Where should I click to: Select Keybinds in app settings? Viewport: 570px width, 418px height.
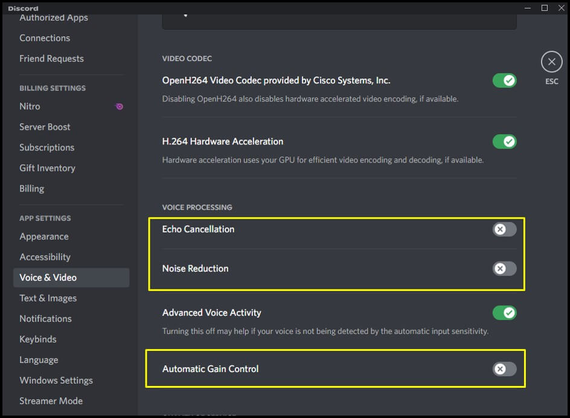[37, 339]
